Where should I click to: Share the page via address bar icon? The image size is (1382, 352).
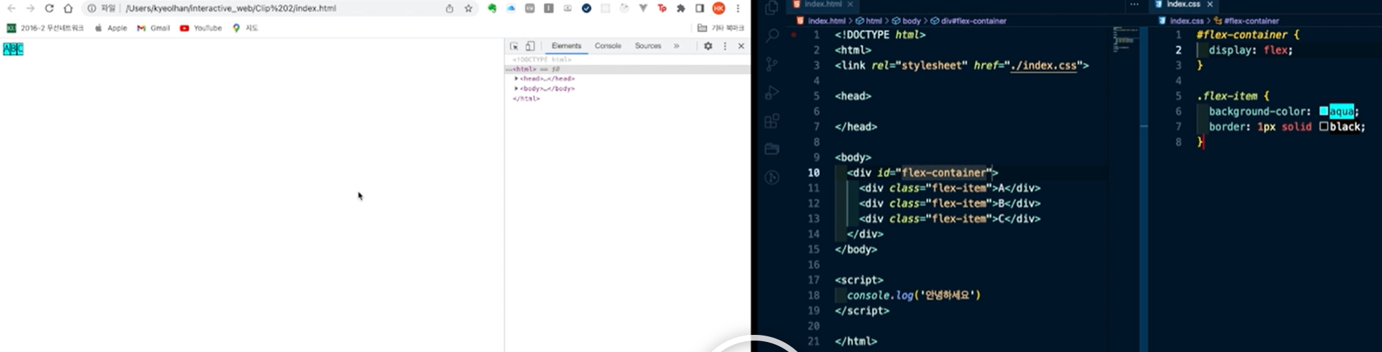coord(449,9)
